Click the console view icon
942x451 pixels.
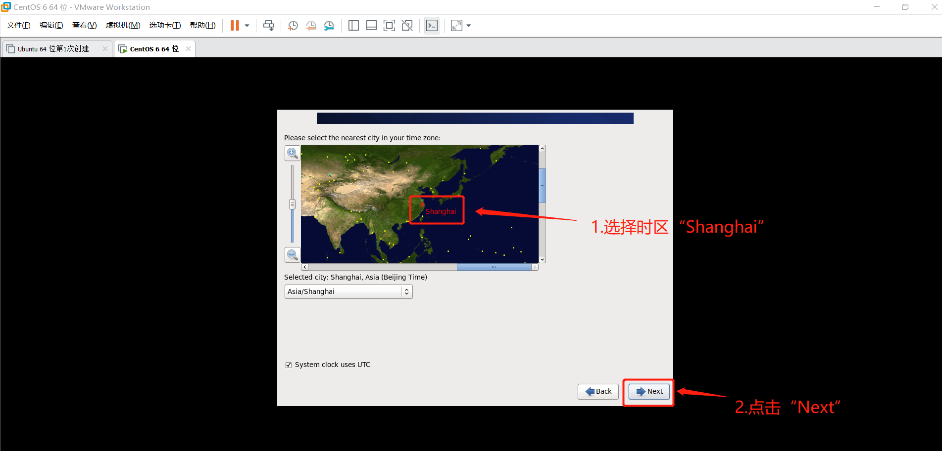pos(432,26)
